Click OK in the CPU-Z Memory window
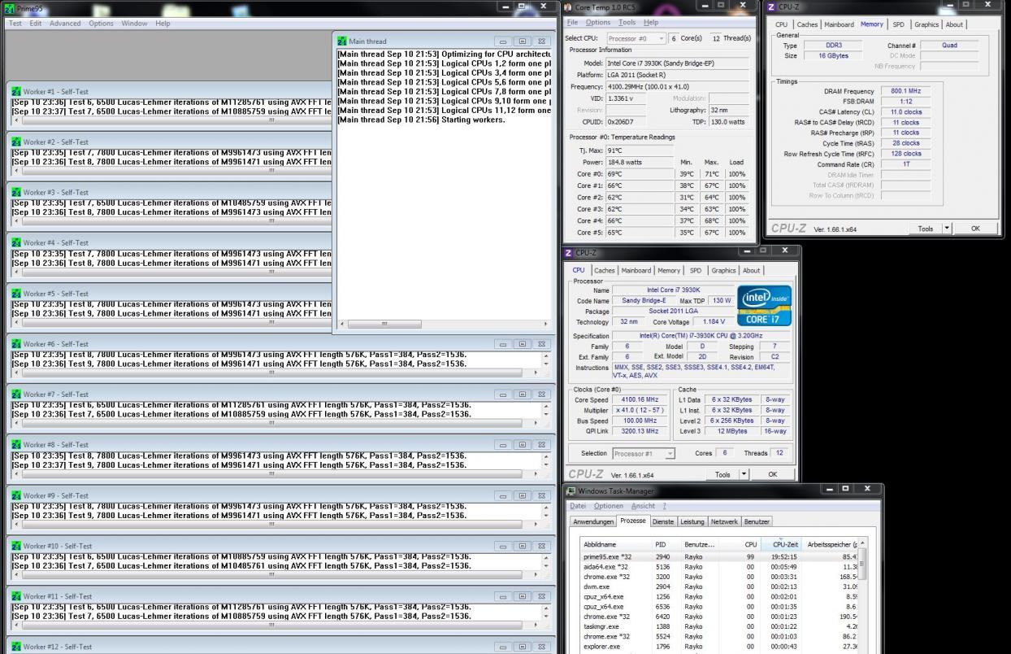The height and width of the screenshot is (654, 1011). (x=975, y=229)
